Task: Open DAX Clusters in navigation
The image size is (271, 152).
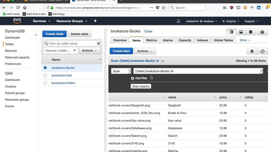Action: pos(10,86)
